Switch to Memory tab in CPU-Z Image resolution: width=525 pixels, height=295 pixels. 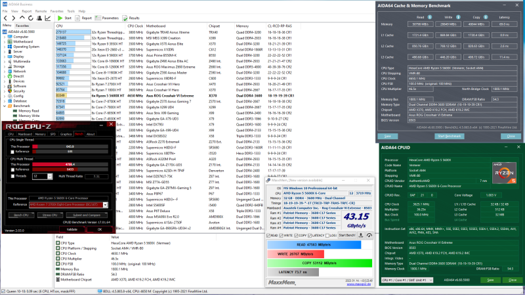tap(40, 134)
